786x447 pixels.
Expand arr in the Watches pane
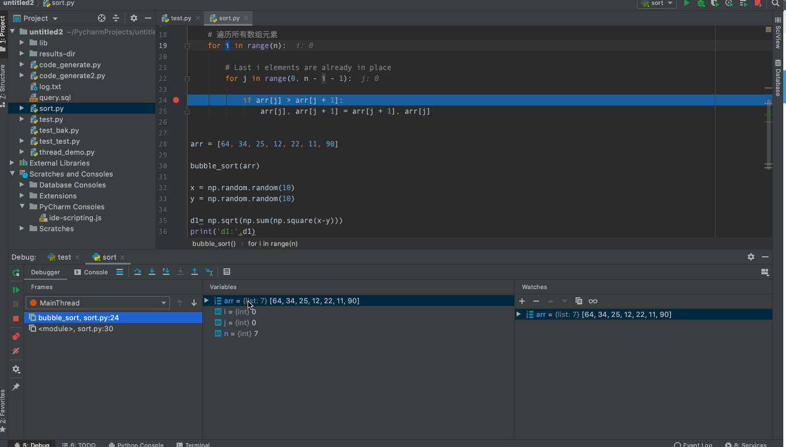(x=519, y=314)
